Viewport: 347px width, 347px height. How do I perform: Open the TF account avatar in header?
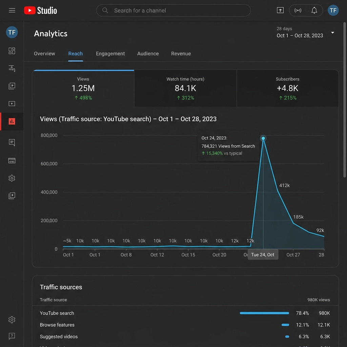point(333,11)
